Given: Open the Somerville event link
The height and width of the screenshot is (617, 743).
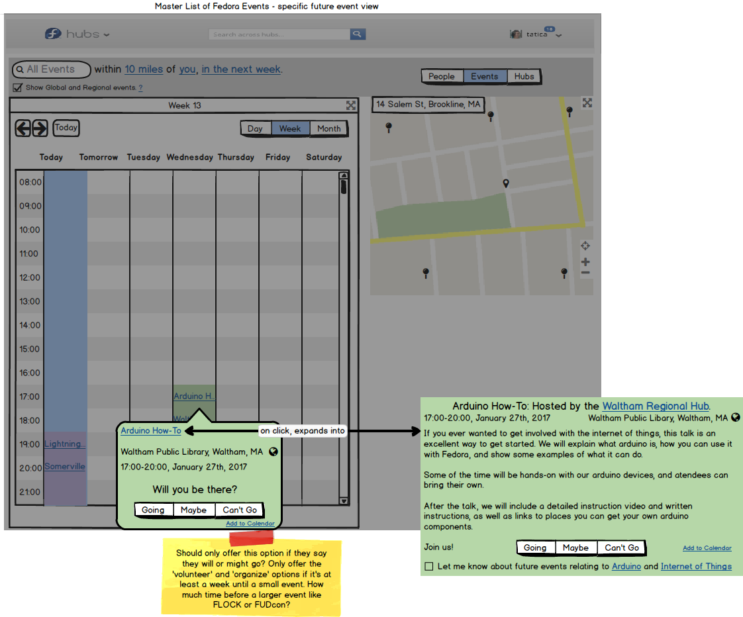Looking at the screenshot, I should [x=65, y=466].
